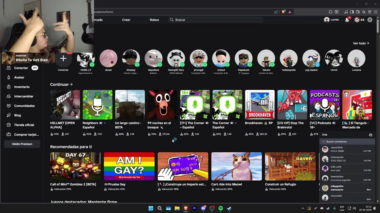The height and width of the screenshot is (213, 380).
Task: Open friend Sepultura's avatar
Action: pos(153,58)
